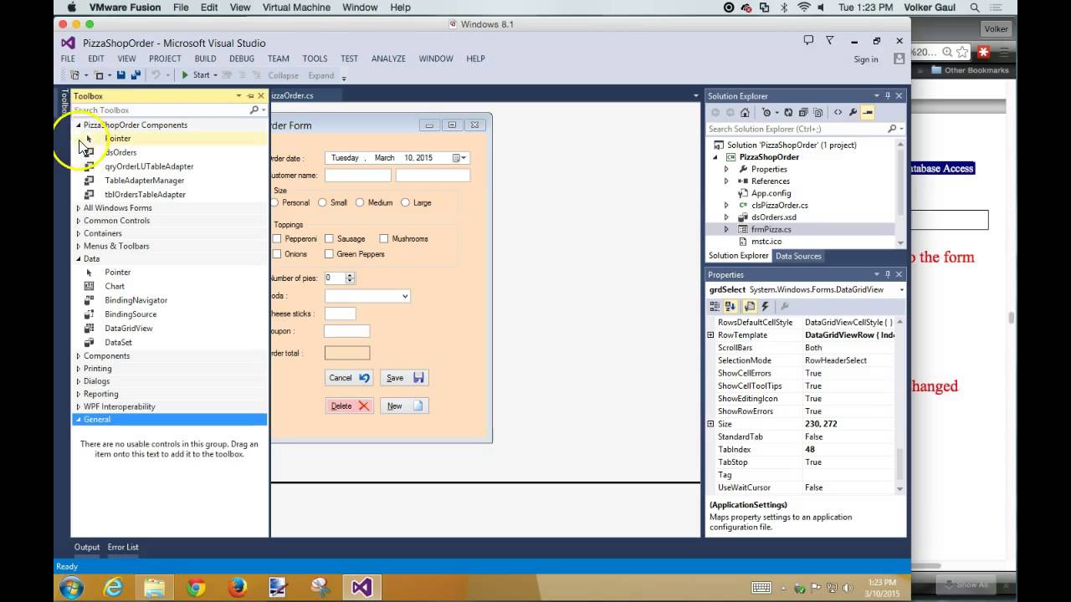
Task: Click the Categorized view icon in Properties
Action: [716, 307]
